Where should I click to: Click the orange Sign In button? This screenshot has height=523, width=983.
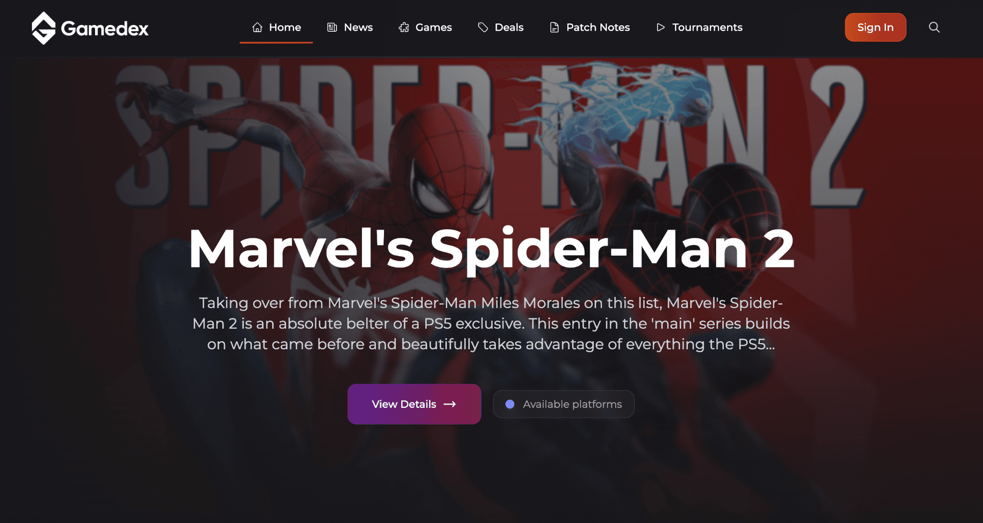click(x=875, y=27)
